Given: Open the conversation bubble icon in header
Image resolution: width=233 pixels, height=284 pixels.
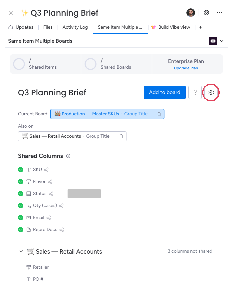Looking at the screenshot, I should [206, 13].
